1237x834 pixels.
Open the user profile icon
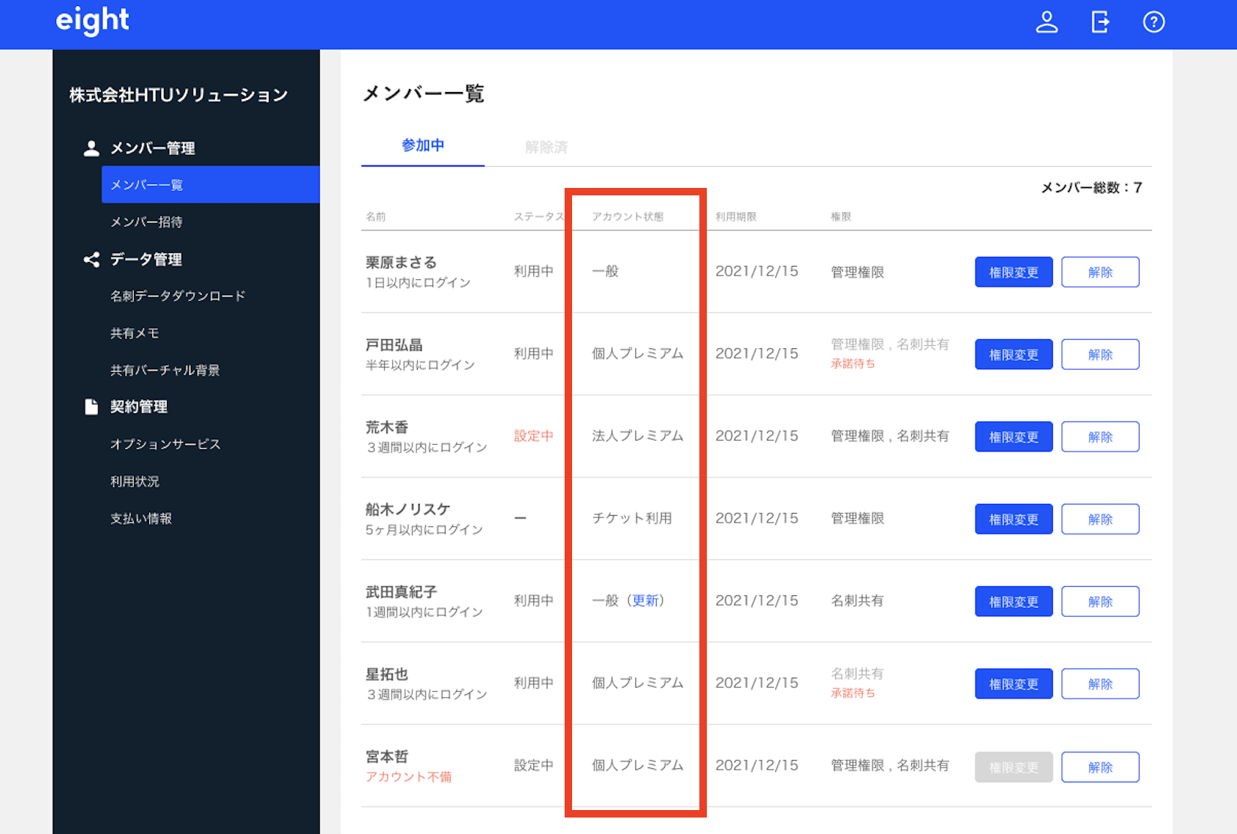(x=1046, y=22)
